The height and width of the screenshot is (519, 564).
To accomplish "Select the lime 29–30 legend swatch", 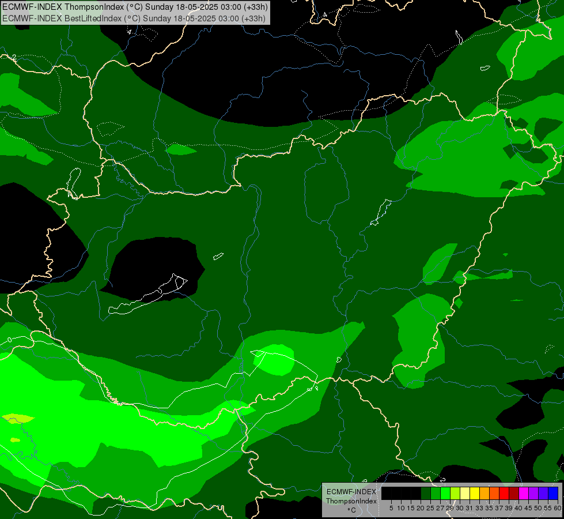I will tap(455, 493).
